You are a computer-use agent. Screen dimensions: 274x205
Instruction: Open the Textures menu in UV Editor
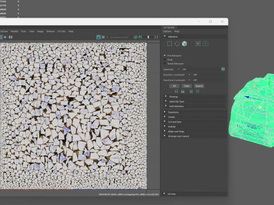point(50,31)
